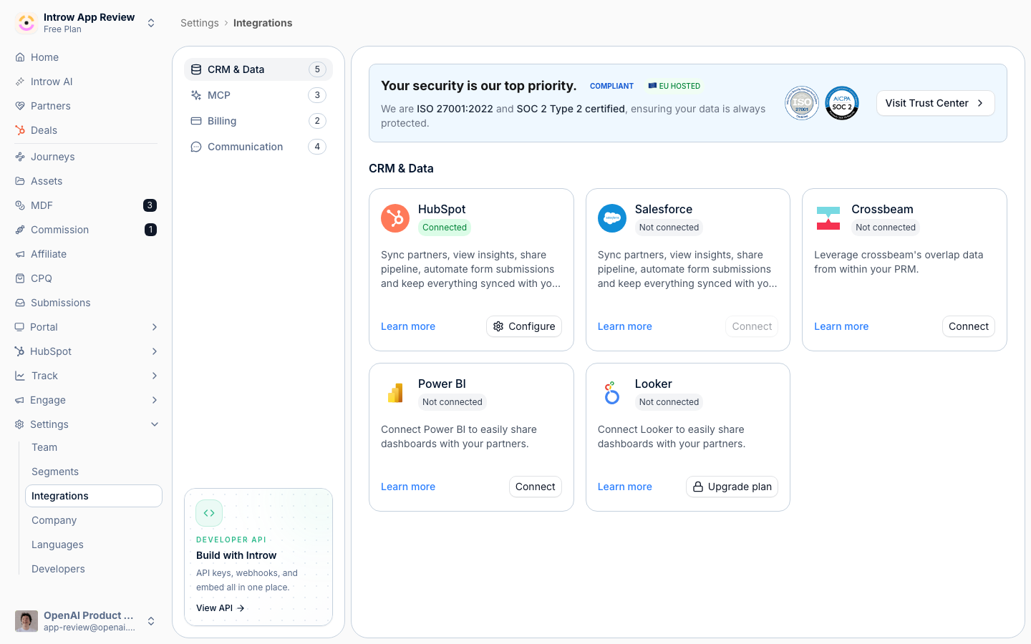This screenshot has height=644, width=1031.
Task: Click the Visit Trust Center button
Action: (x=936, y=103)
